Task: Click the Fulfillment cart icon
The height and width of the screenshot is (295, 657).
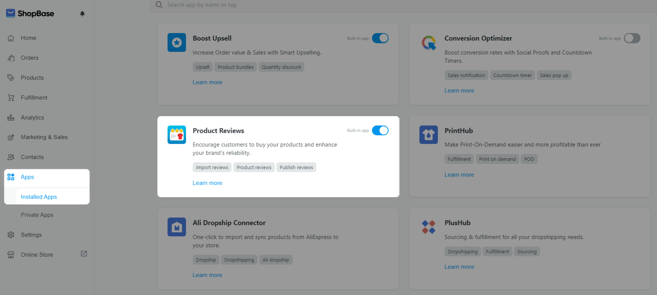Action: [11, 98]
